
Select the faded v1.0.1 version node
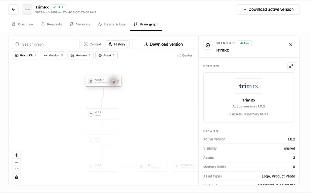[x=101, y=140]
